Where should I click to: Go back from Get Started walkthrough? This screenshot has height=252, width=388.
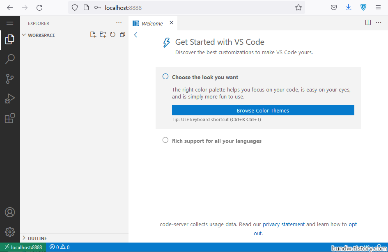pos(135,35)
